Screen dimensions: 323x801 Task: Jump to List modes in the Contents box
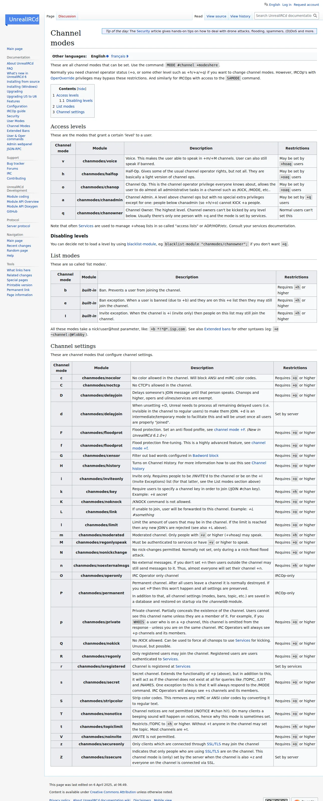65,106
